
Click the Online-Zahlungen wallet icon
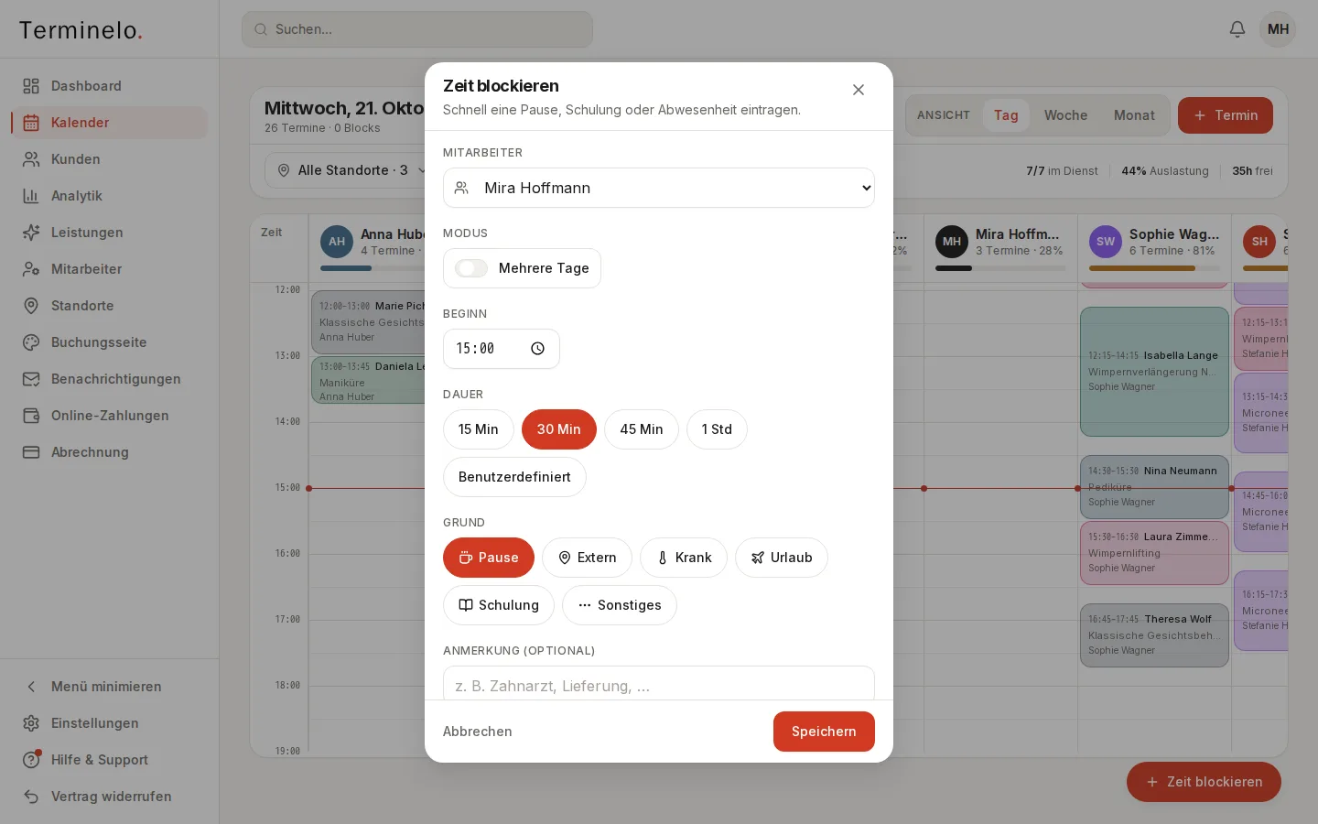31,416
